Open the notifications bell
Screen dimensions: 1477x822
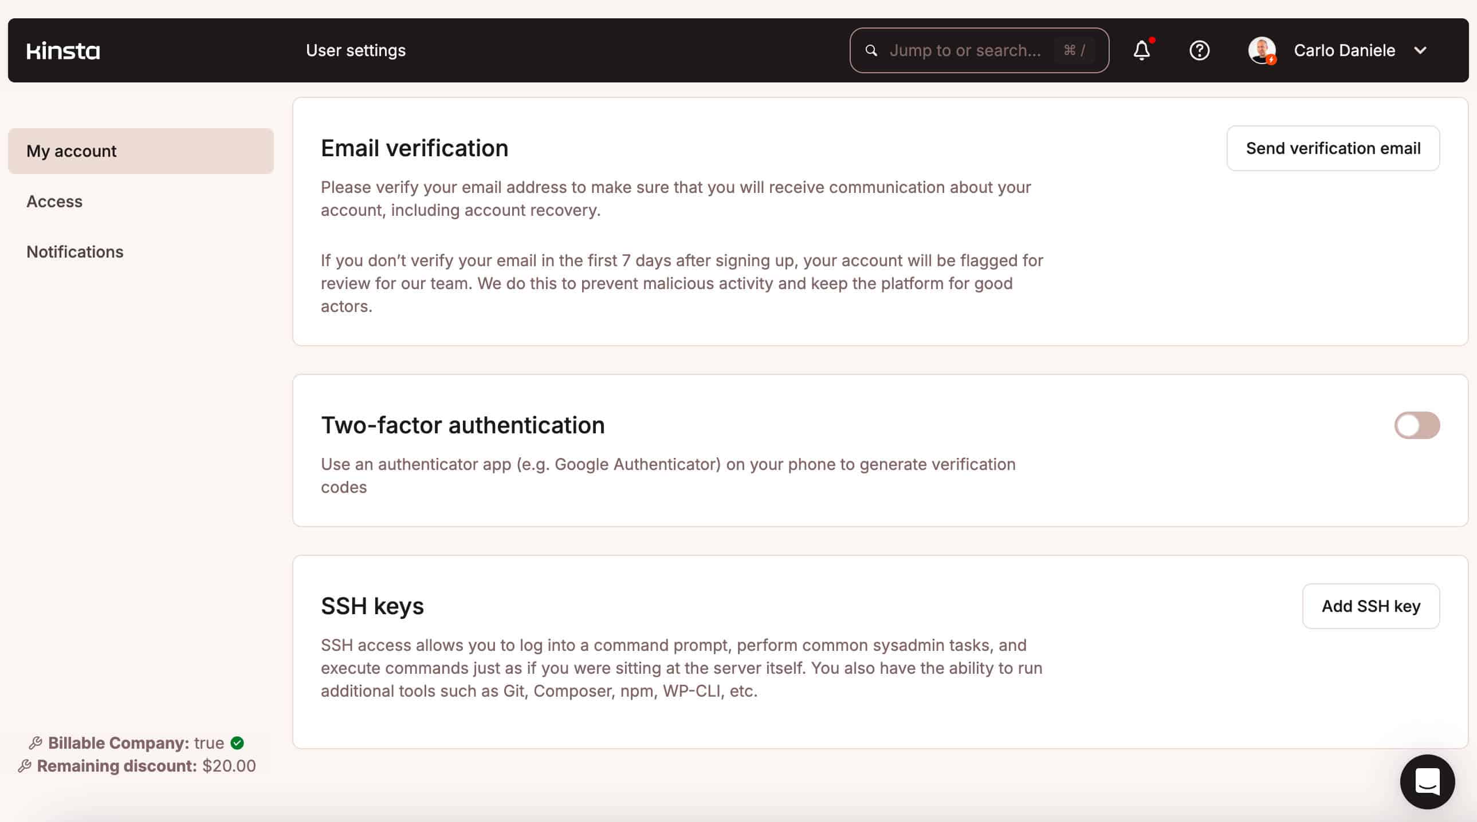[x=1142, y=50]
